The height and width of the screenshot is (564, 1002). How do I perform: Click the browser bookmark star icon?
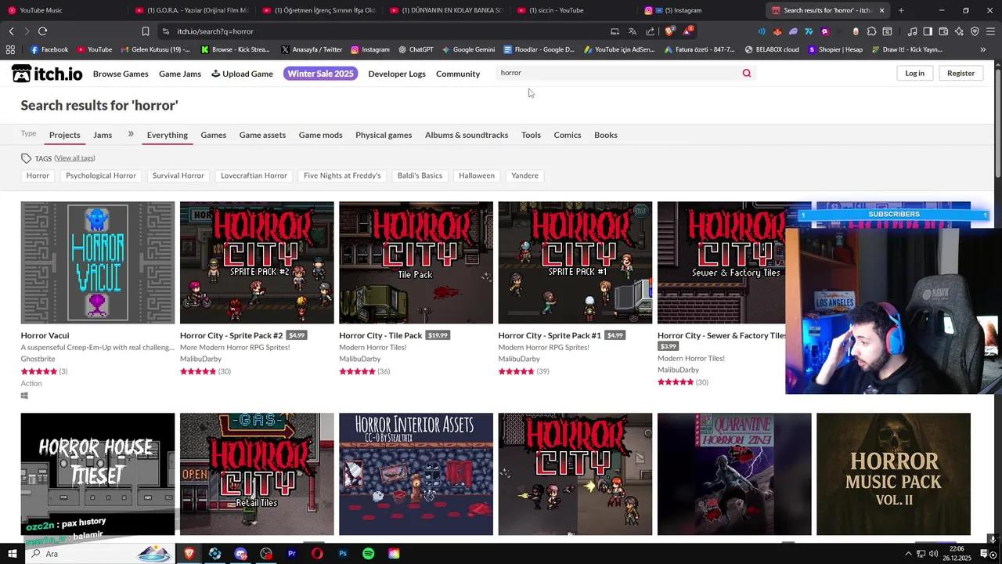146,31
